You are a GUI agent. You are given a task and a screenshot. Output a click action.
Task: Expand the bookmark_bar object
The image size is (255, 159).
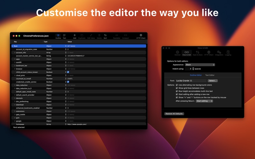[15, 66]
